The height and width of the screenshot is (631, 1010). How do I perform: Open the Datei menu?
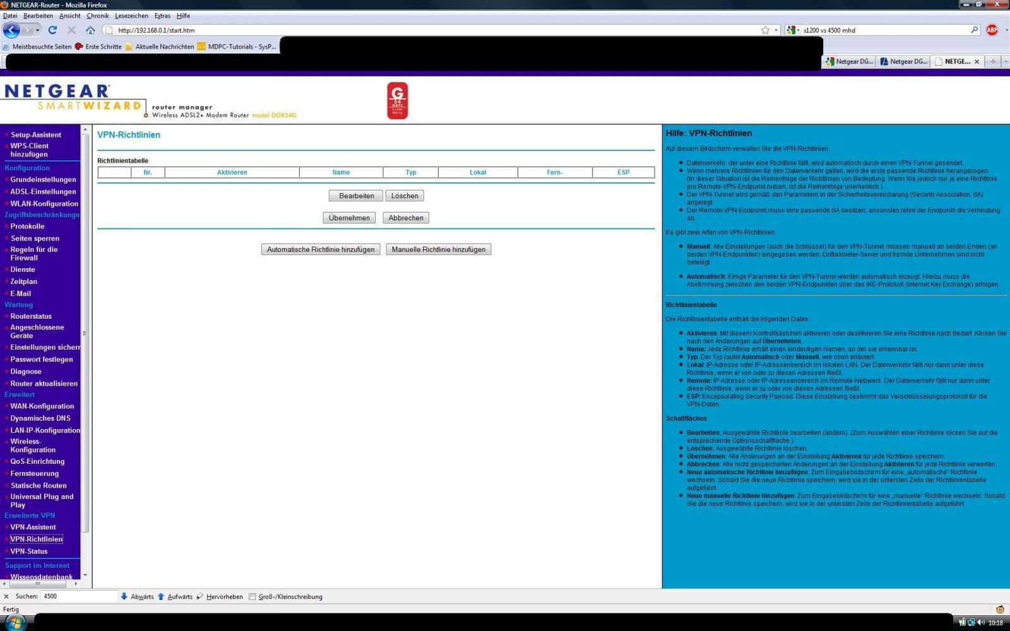(x=10, y=16)
